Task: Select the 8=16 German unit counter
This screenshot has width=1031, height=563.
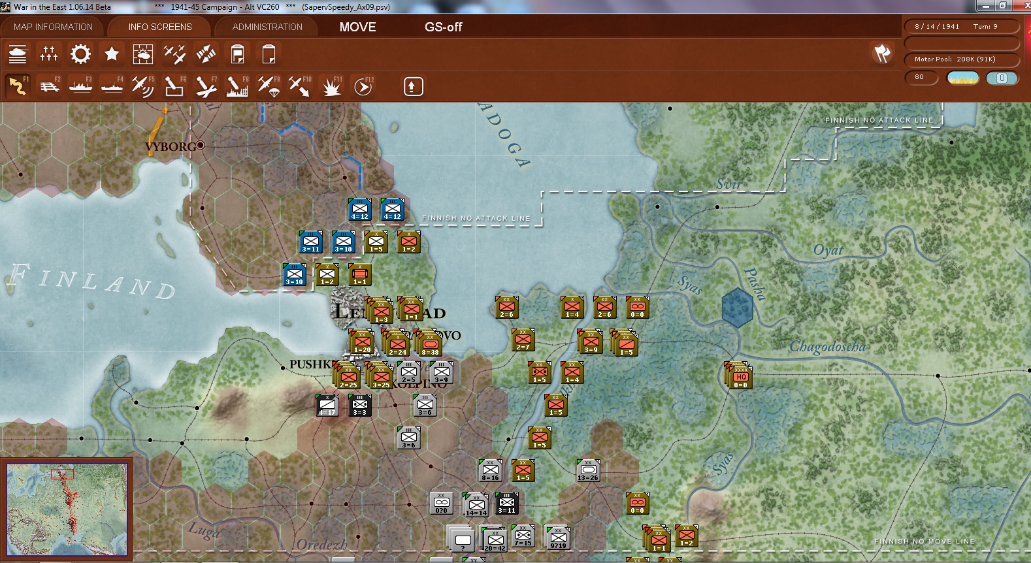Action: [491, 471]
